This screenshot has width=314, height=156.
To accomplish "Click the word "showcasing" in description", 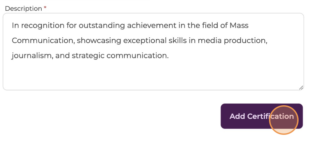I will [x=99, y=41].
